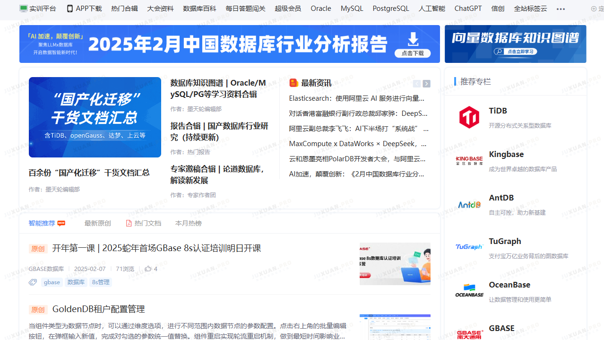Viewport: 604px width, 340px height.
Task: Open Kingbase column title
Action: coord(506,154)
